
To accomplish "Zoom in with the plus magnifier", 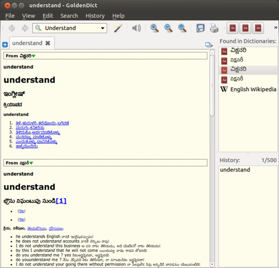I will coord(154,28).
